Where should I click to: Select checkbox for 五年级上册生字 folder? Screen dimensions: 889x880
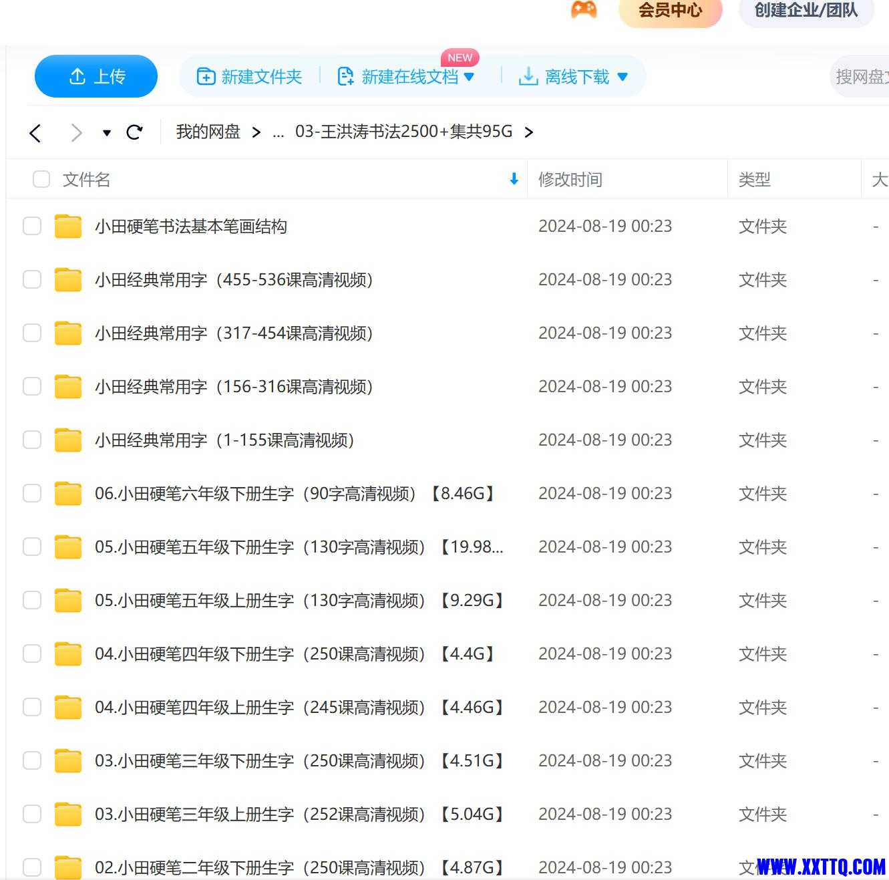(x=32, y=600)
